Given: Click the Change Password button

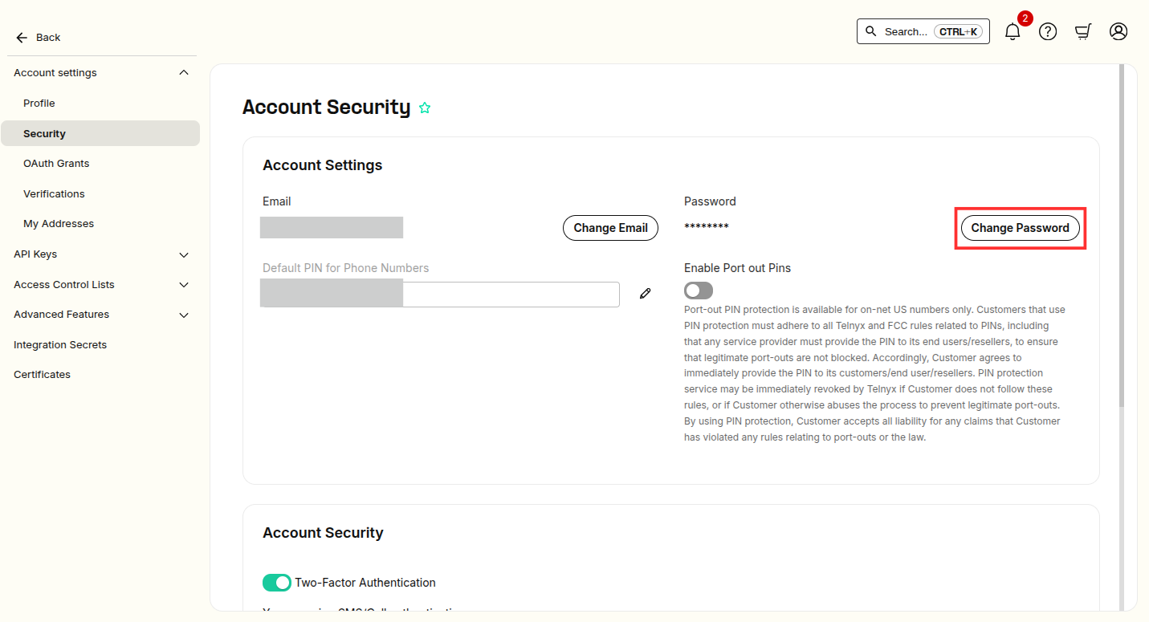Looking at the screenshot, I should (1020, 228).
